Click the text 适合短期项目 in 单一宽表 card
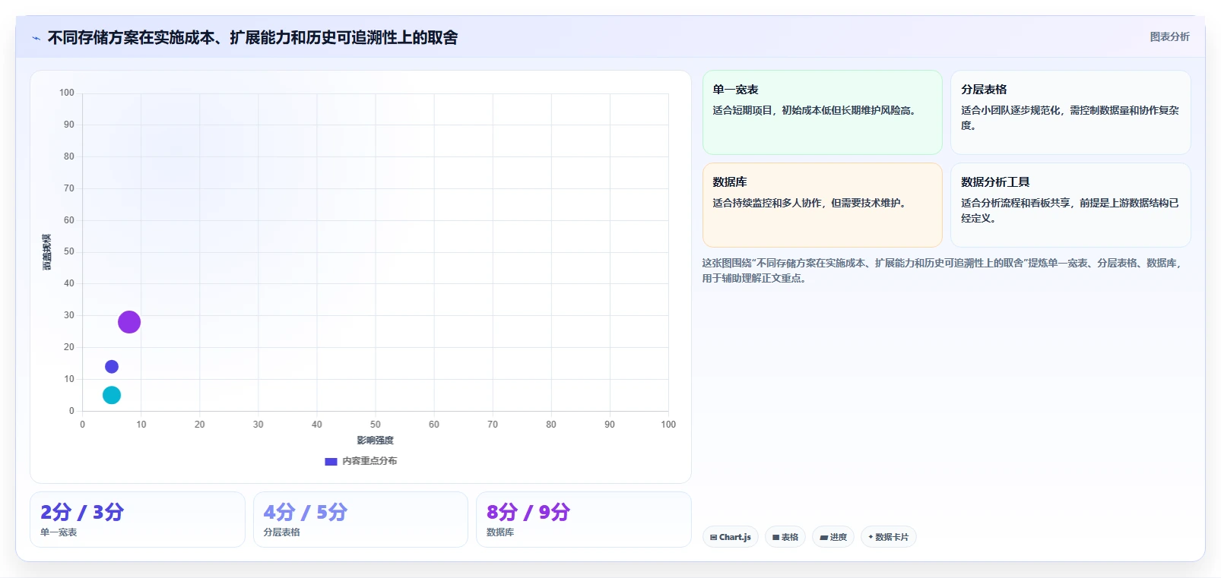Screen dimensions: 1221x578 (x=742, y=110)
